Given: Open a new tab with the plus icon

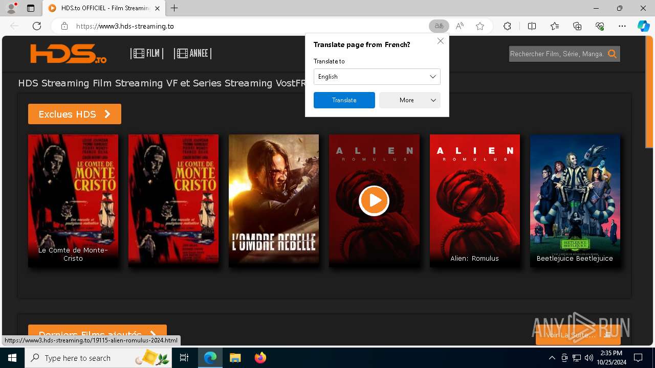Looking at the screenshot, I should tap(174, 8).
